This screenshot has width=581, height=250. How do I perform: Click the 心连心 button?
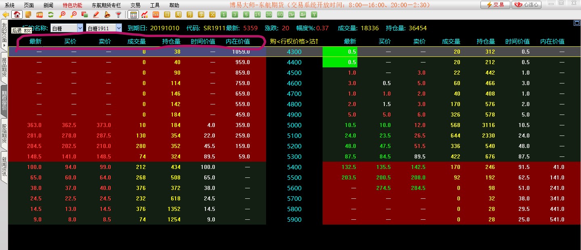(526, 5)
